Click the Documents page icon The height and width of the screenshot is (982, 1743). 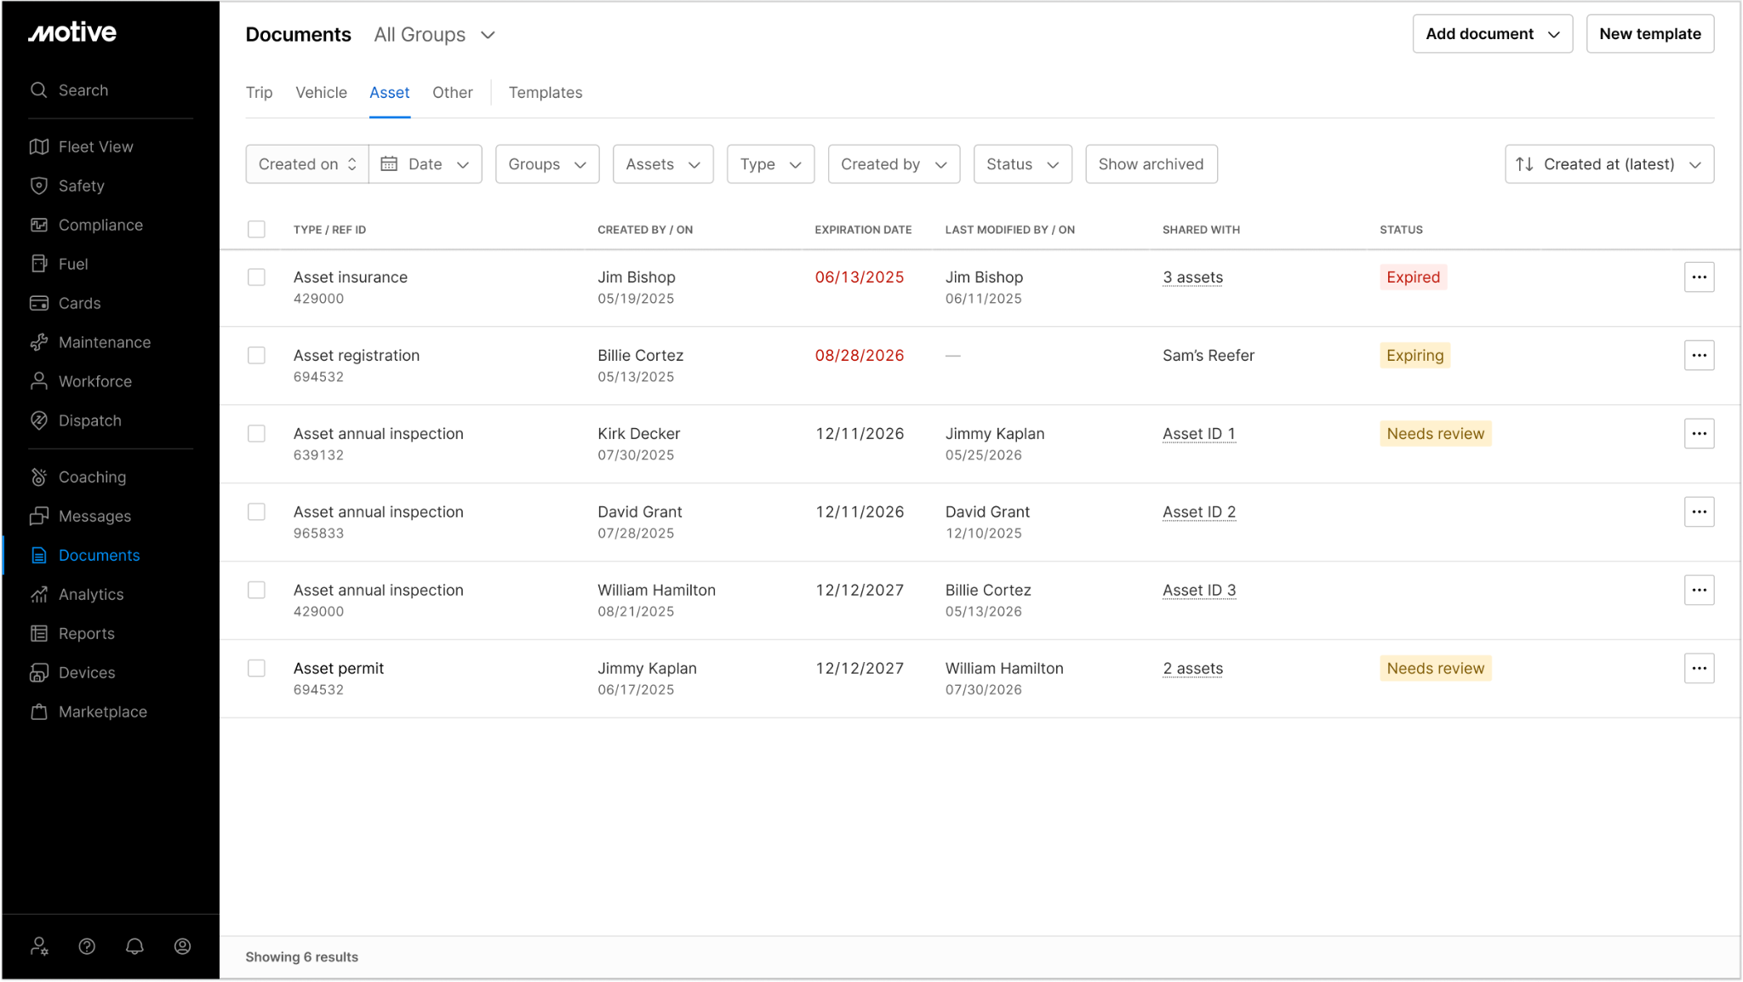39,555
